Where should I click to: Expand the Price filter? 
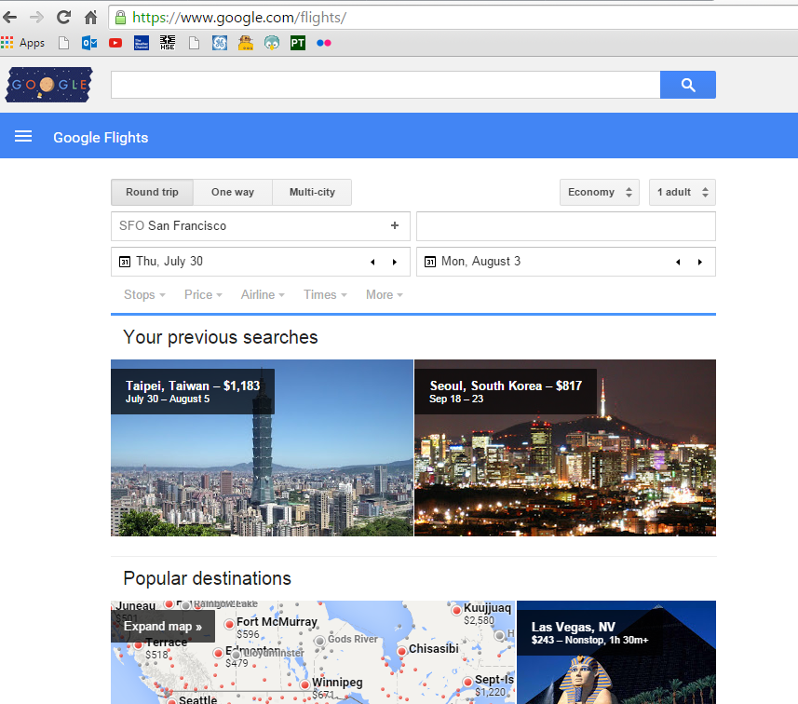click(x=203, y=295)
